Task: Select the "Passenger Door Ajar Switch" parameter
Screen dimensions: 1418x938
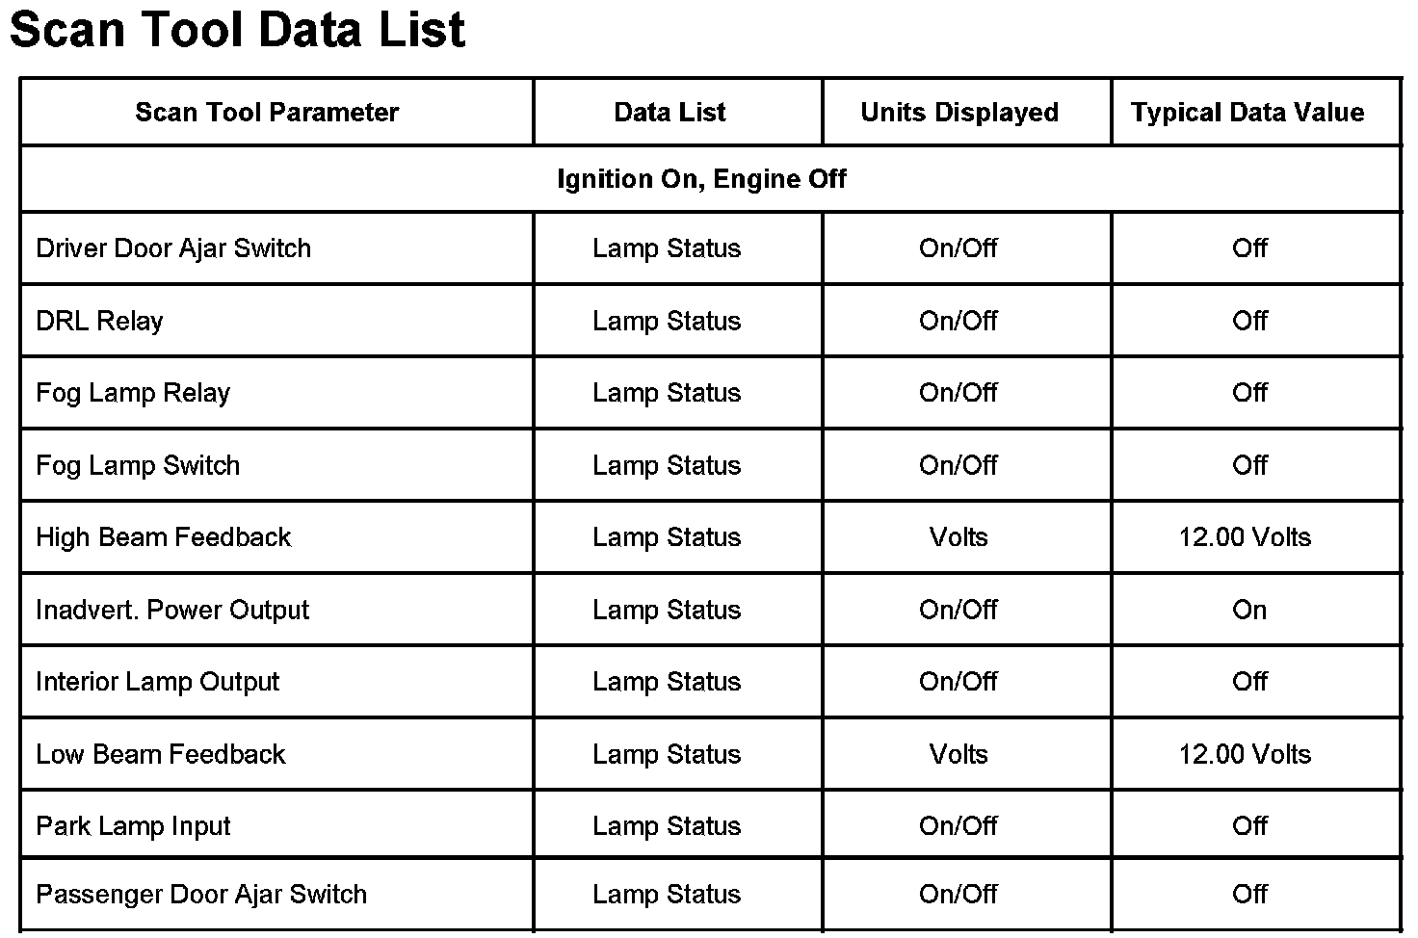Action: (x=201, y=895)
